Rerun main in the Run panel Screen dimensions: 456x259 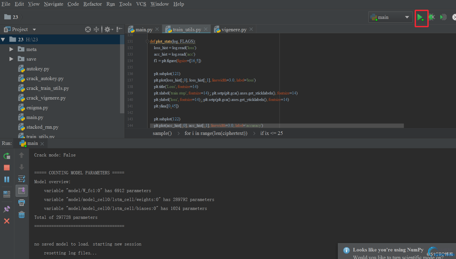[7, 156]
